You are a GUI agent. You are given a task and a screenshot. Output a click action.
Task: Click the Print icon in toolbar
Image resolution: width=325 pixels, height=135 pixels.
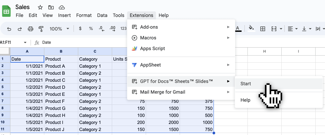31,29
